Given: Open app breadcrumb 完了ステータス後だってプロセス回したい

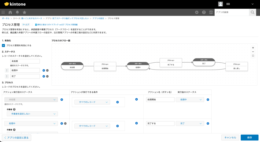Looking at the screenshot, I should (x=71, y=18).
